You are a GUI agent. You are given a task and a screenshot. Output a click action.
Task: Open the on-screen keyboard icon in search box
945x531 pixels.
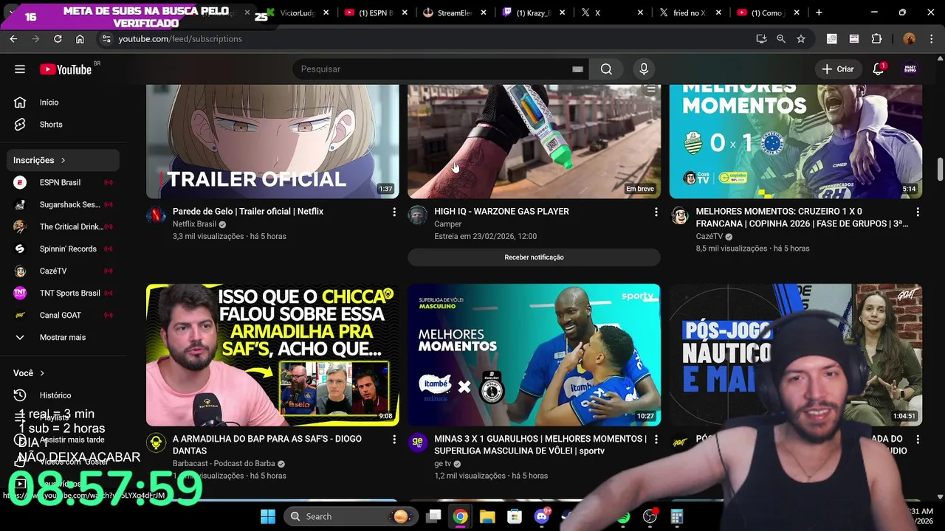point(577,69)
